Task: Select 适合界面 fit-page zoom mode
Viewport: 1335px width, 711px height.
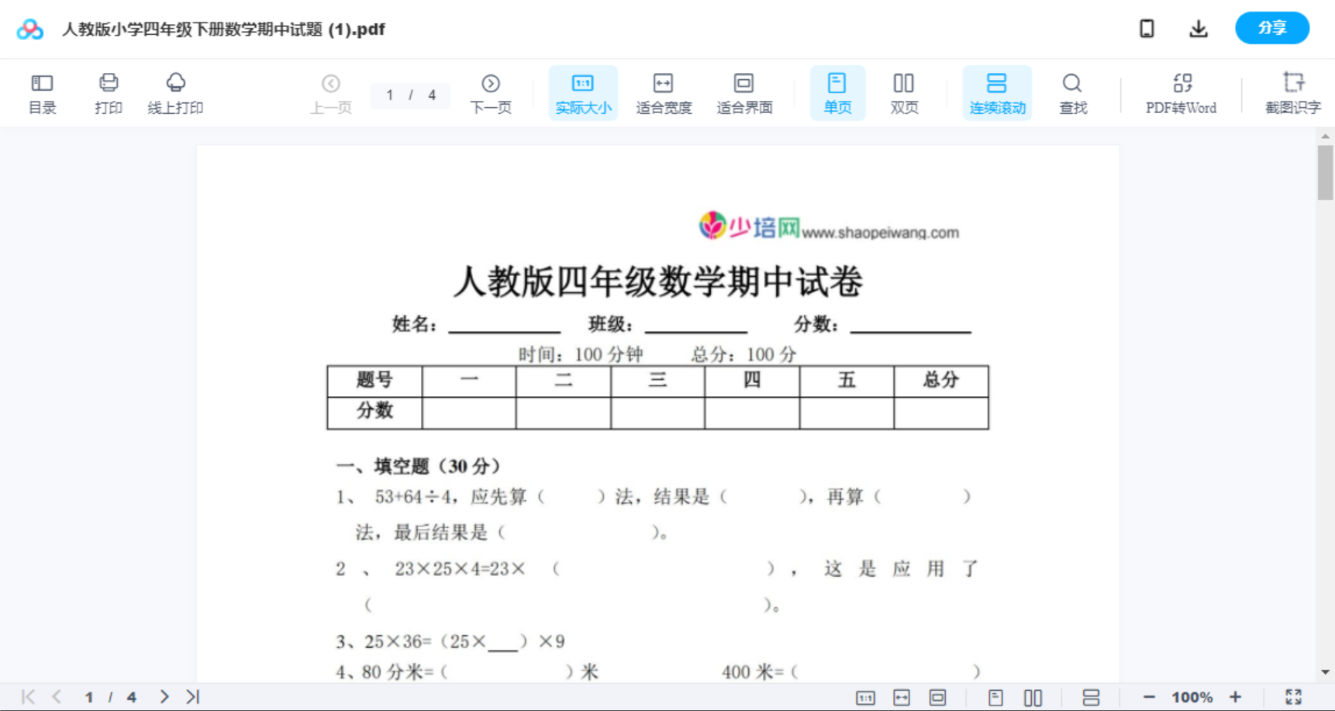Action: click(x=744, y=92)
